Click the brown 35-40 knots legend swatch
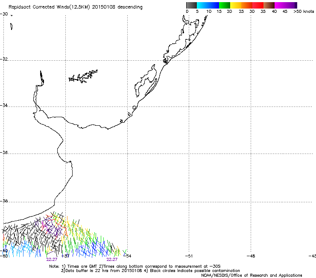 (269, 5)
